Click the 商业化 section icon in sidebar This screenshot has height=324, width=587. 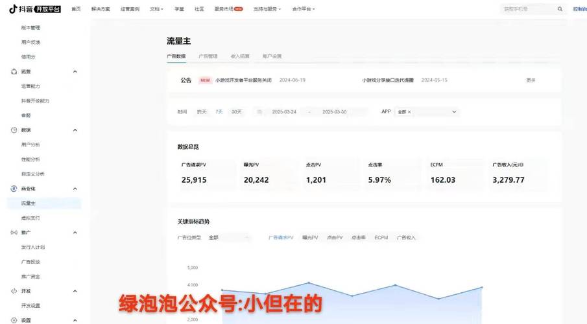click(x=14, y=189)
